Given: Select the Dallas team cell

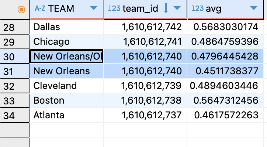Looking at the screenshot, I should [67, 27].
